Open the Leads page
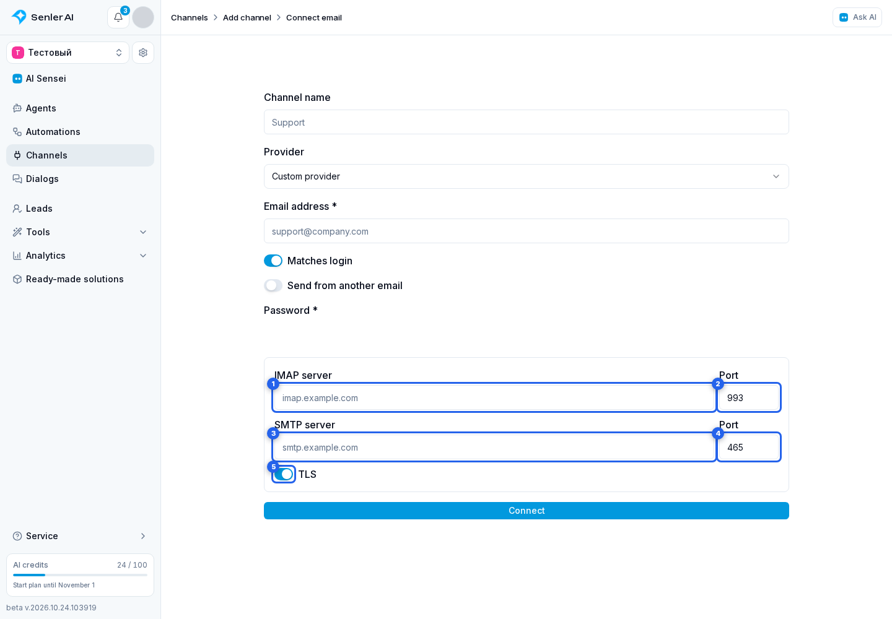 [80, 209]
